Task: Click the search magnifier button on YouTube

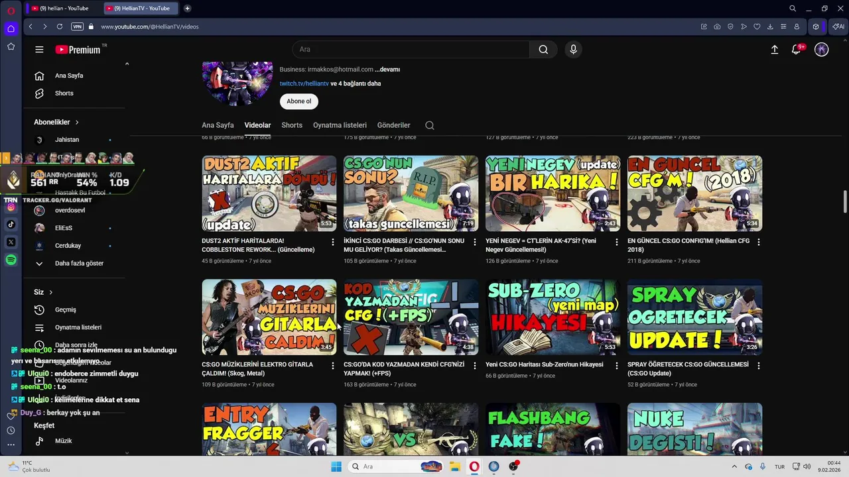Action: tap(543, 50)
